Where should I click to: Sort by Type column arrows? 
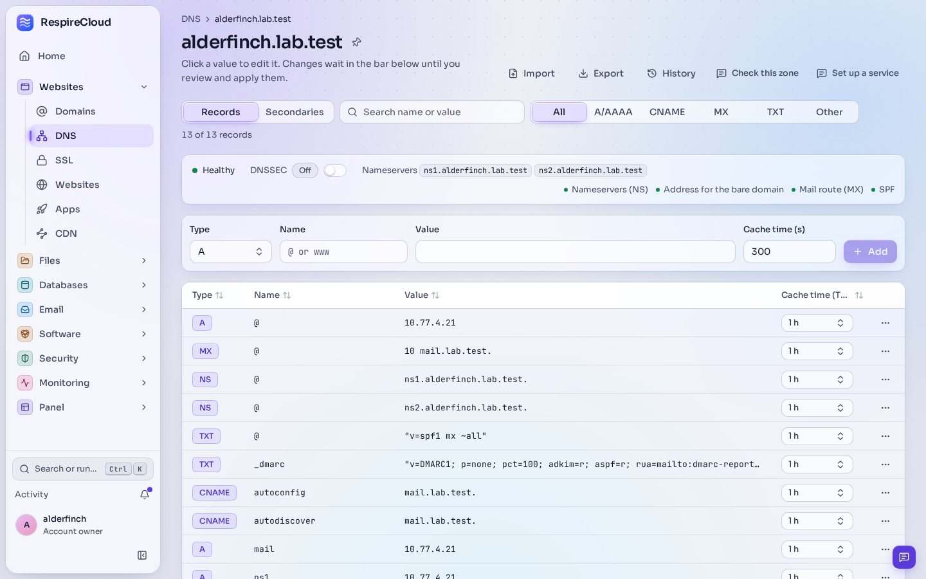click(x=219, y=295)
